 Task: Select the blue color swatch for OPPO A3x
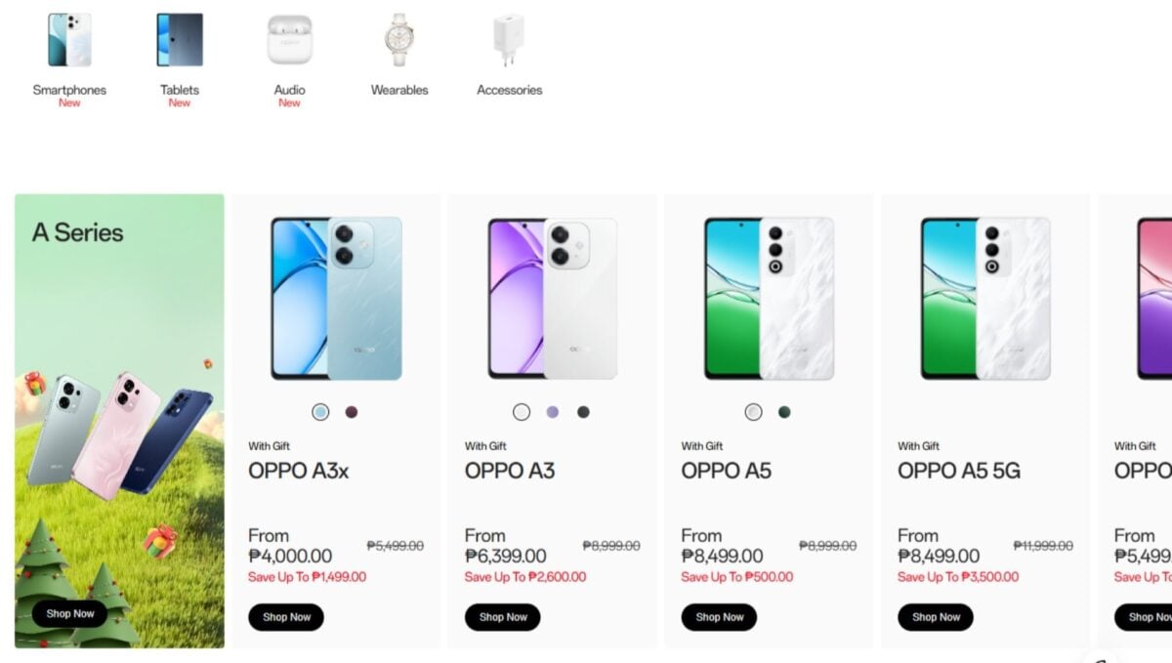click(x=320, y=412)
